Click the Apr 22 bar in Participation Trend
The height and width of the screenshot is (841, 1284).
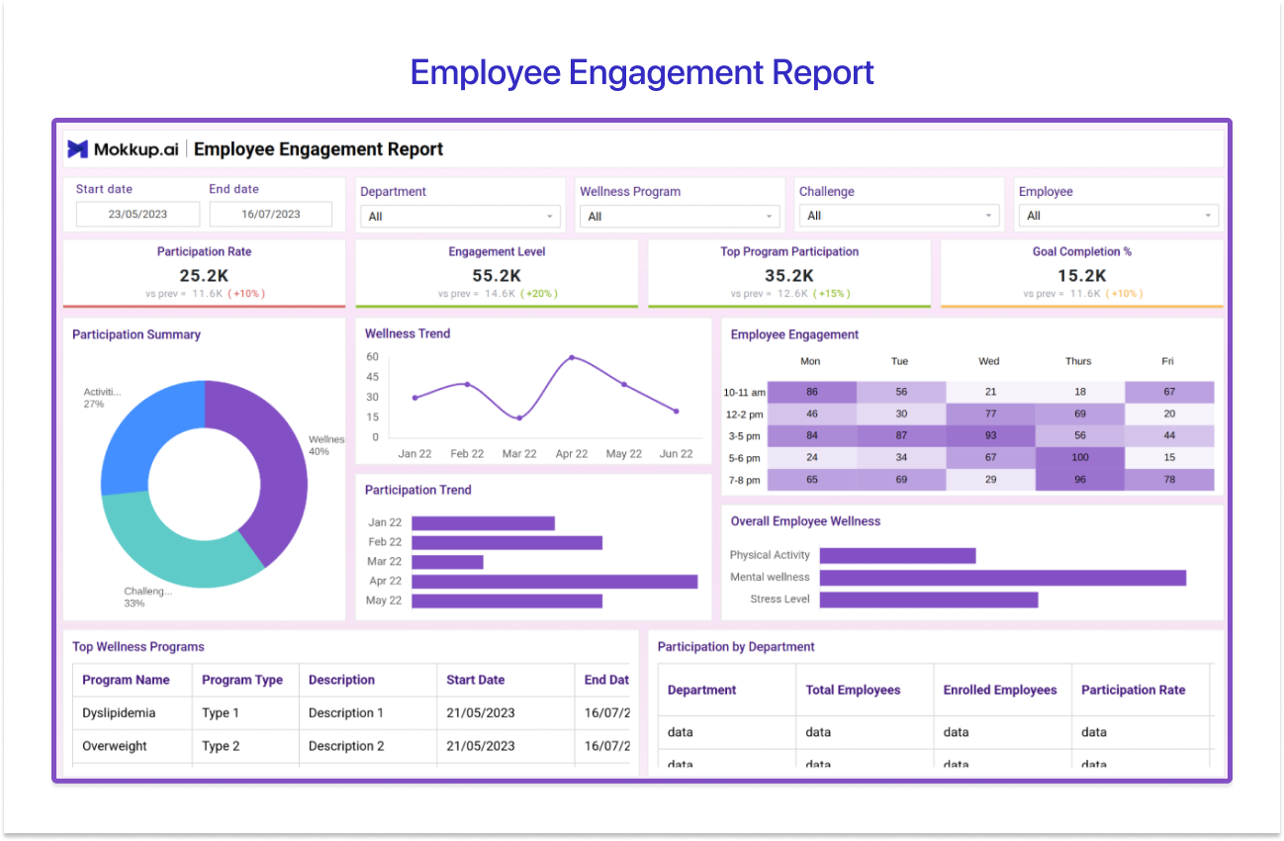click(x=555, y=581)
